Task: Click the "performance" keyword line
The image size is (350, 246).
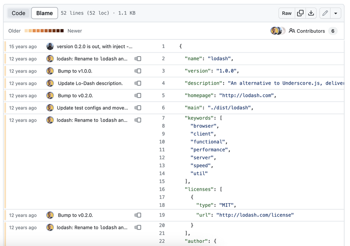Action: pyautogui.click(x=210, y=150)
